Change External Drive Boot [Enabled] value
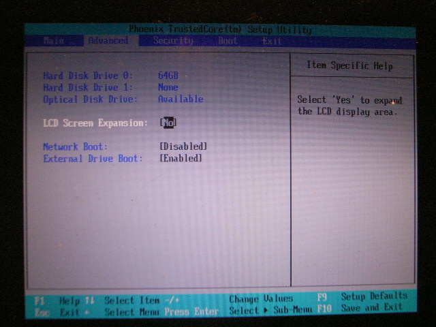 click(181, 158)
